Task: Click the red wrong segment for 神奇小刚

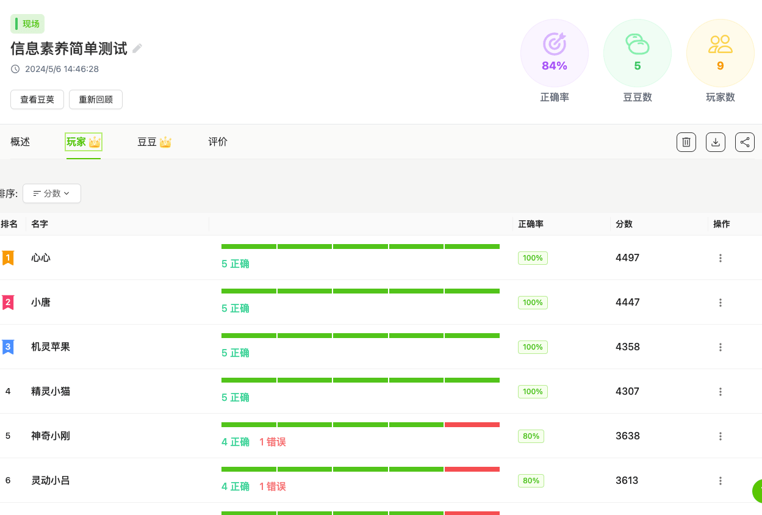Action: [472, 425]
